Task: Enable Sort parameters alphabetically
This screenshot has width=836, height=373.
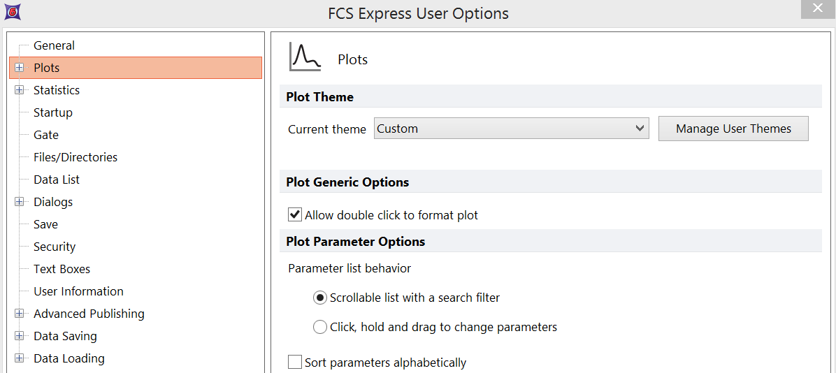Action: tap(295, 363)
